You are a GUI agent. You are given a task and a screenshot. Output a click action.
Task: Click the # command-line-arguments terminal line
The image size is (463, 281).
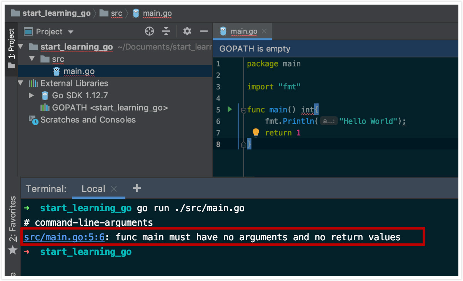click(x=88, y=223)
